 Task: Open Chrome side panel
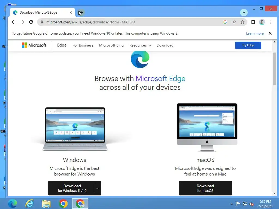tap(253, 22)
